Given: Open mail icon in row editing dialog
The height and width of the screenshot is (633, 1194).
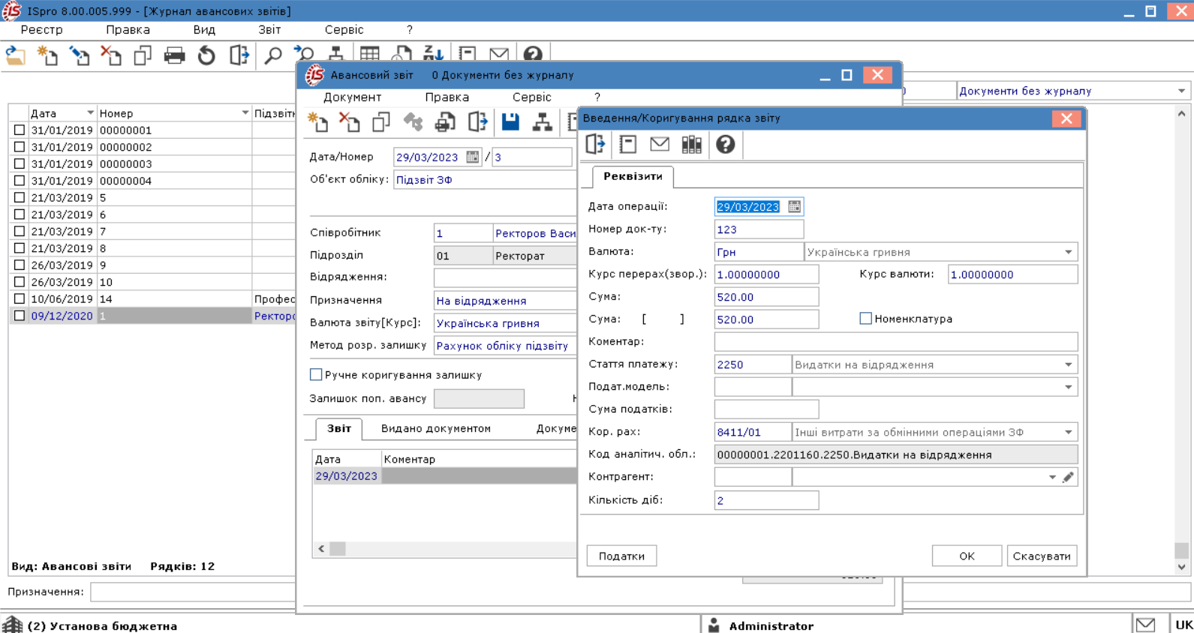Looking at the screenshot, I should [660, 144].
